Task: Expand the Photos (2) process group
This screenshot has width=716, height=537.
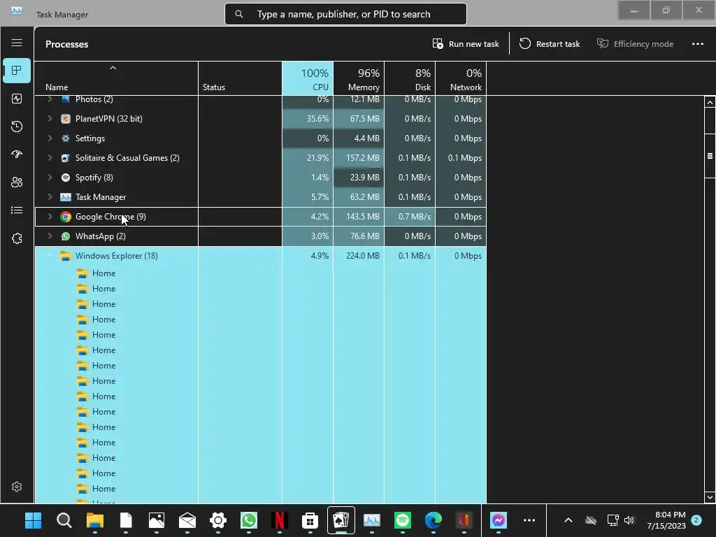Action: click(50, 99)
